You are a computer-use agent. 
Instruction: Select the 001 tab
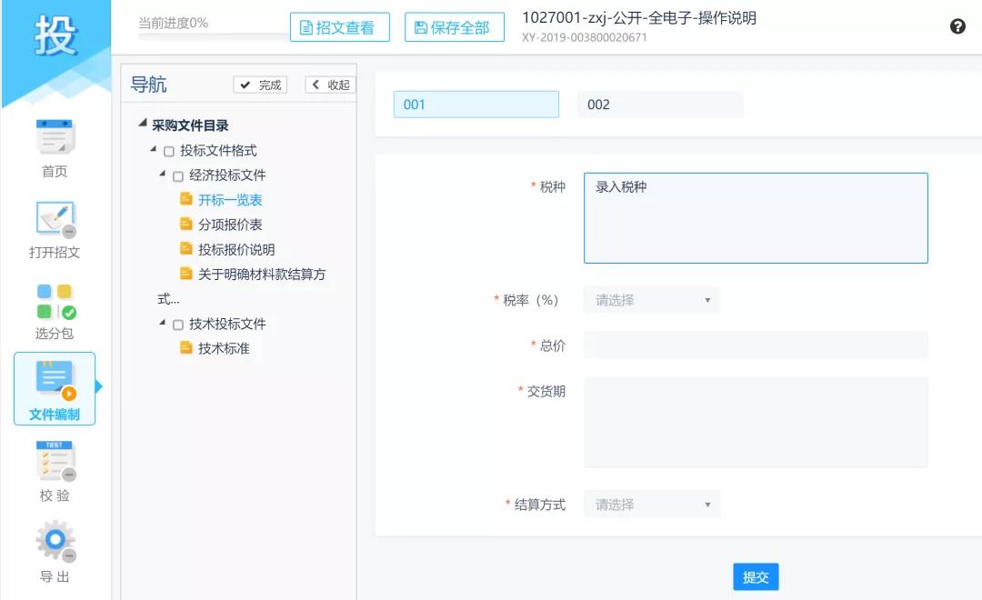coord(476,104)
